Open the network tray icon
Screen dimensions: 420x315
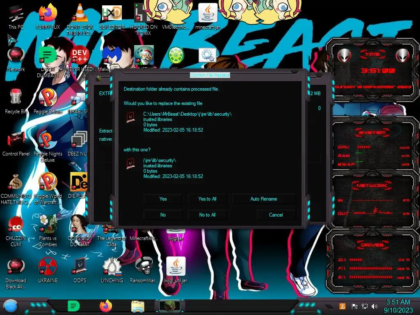(x=364, y=306)
